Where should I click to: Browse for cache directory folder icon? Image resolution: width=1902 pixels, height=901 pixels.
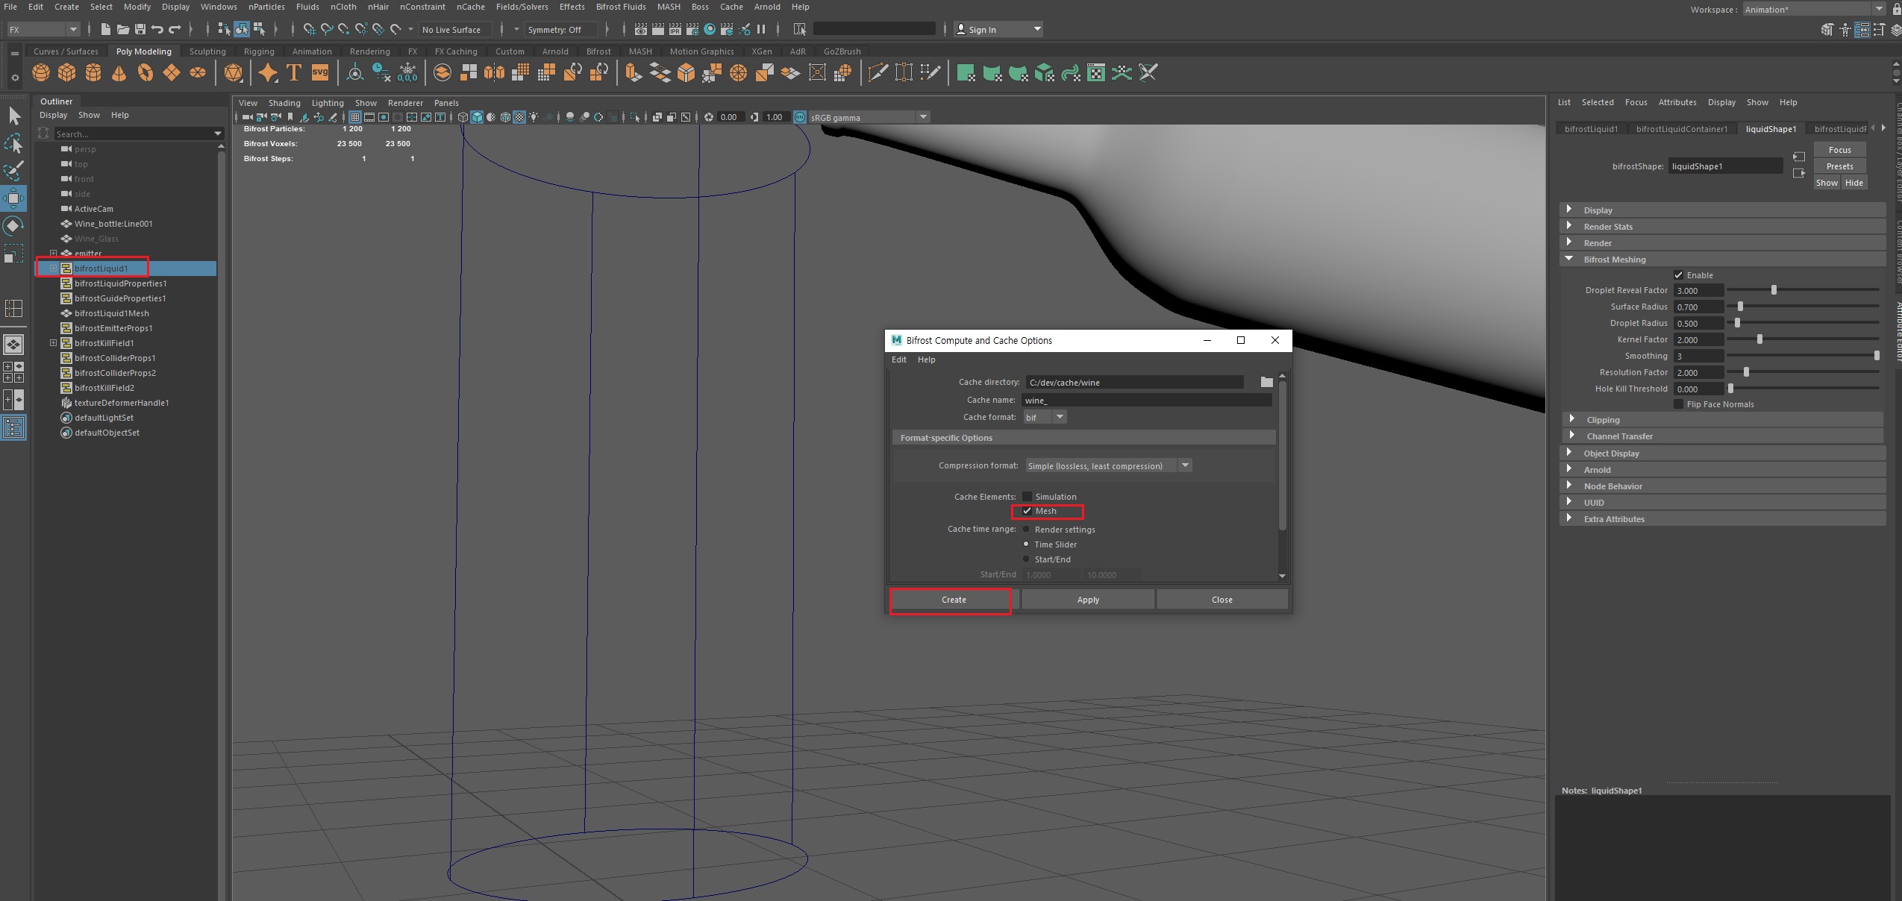1266,382
